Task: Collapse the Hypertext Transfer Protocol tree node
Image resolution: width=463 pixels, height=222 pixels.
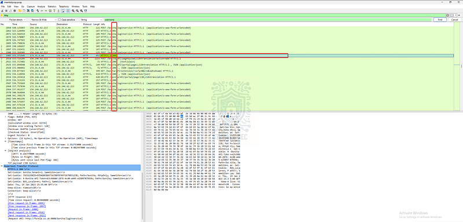Action: point(2,166)
